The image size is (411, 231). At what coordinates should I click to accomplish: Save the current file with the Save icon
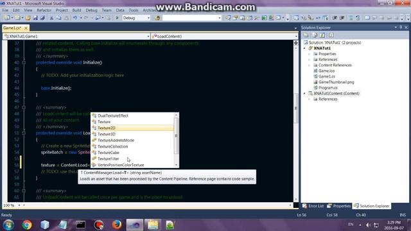click(35, 18)
